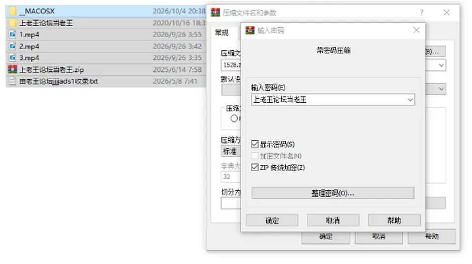Expand the default profile dropdown arrow

pyautogui.click(x=442, y=89)
